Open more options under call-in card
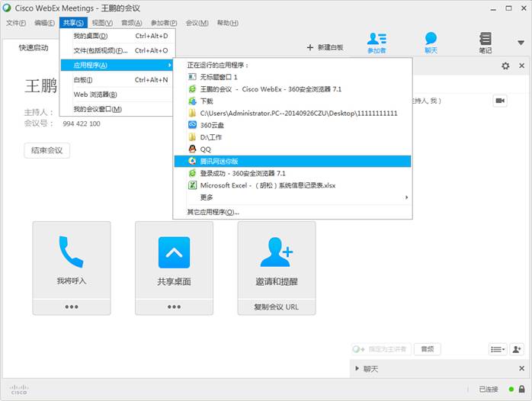 pos(72,306)
